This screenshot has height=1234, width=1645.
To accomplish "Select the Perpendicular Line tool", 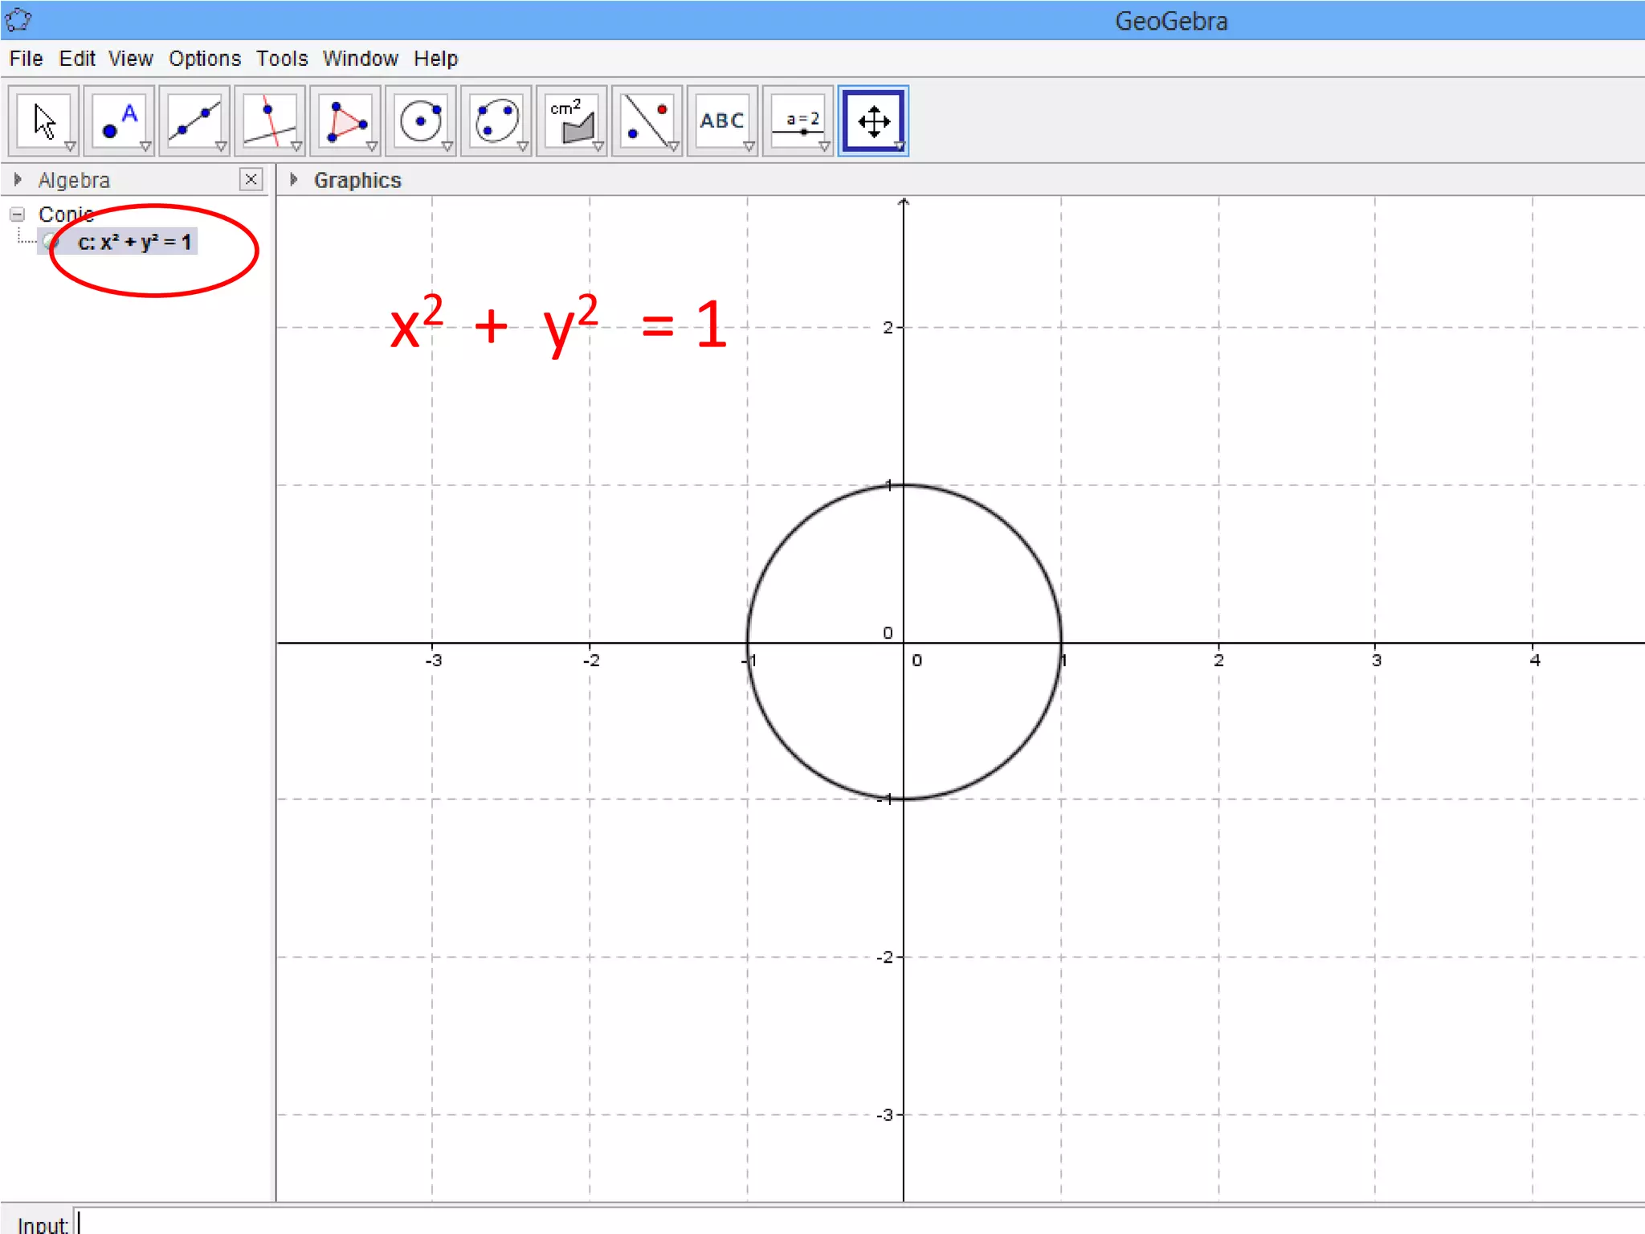I will tap(270, 121).
